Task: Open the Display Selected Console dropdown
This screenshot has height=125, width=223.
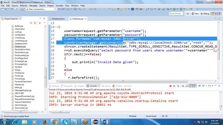Action: click(x=206, y=86)
